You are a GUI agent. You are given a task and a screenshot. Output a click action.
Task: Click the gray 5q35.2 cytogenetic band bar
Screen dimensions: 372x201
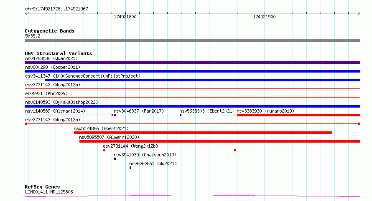[x=192, y=40]
